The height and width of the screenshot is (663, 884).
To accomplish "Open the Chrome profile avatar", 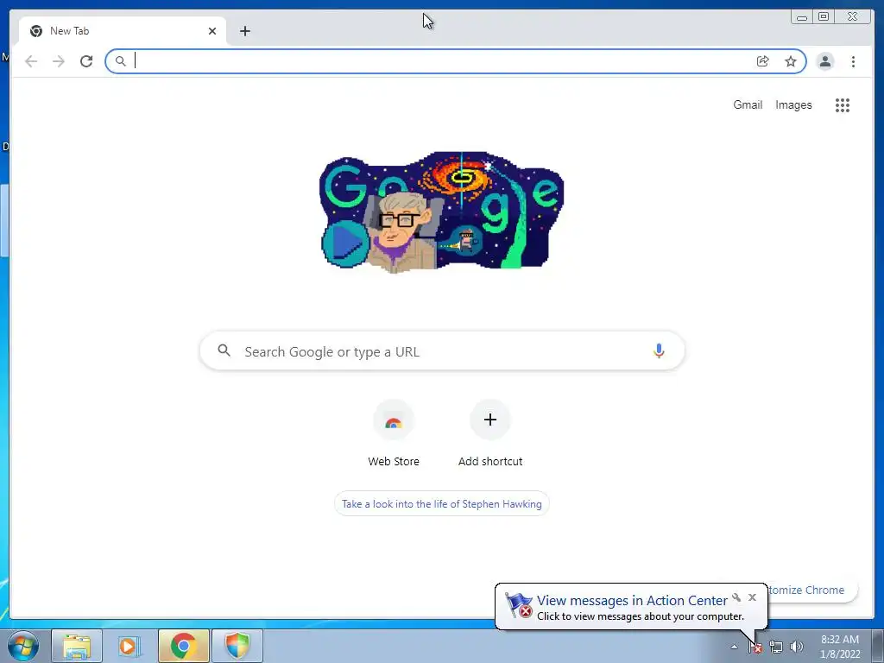I will tap(824, 61).
